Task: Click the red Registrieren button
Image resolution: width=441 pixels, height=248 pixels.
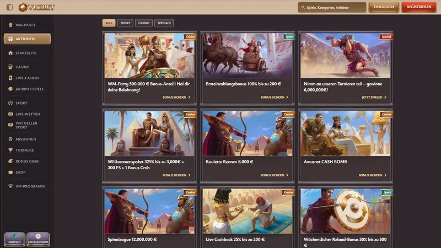Action: point(419,7)
